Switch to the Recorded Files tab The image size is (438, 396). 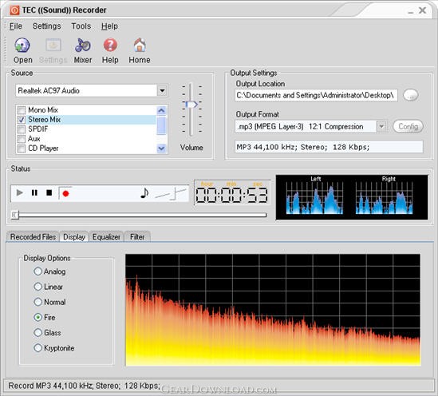(33, 236)
